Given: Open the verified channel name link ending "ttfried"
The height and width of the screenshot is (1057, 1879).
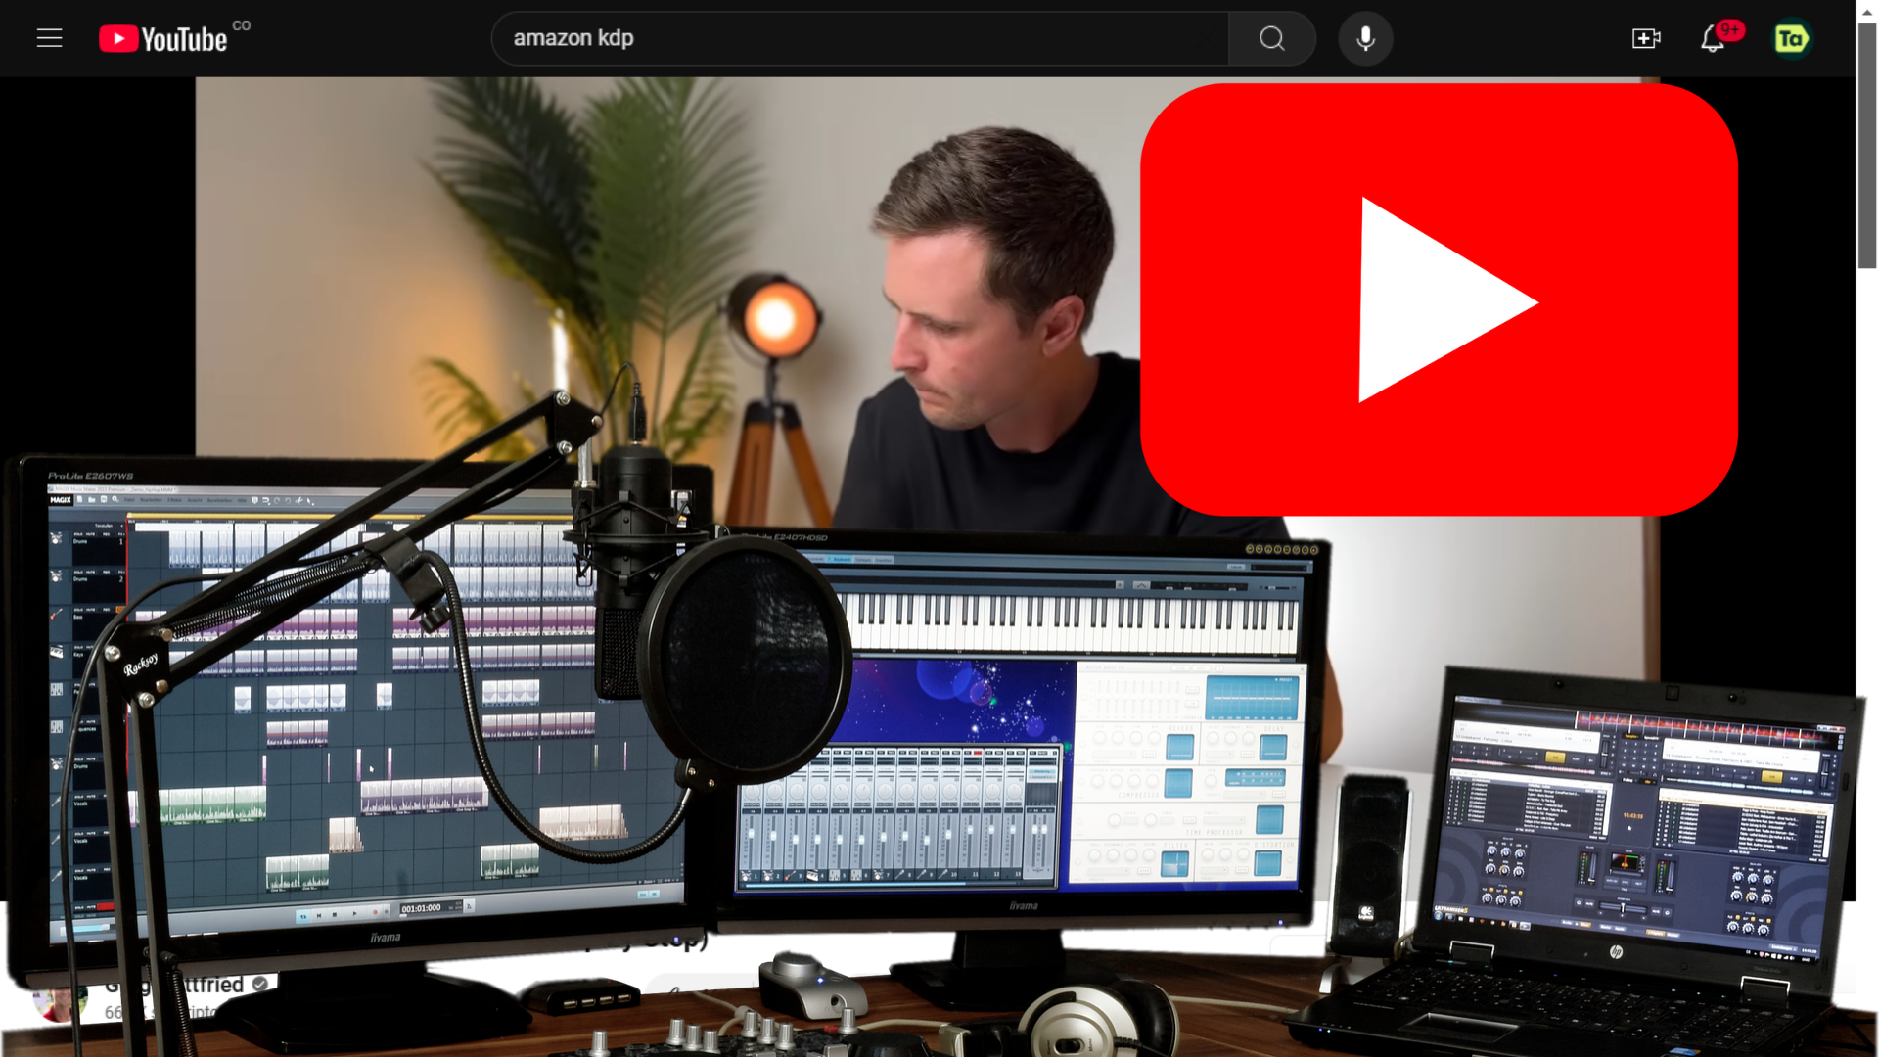Looking at the screenshot, I should [176, 985].
